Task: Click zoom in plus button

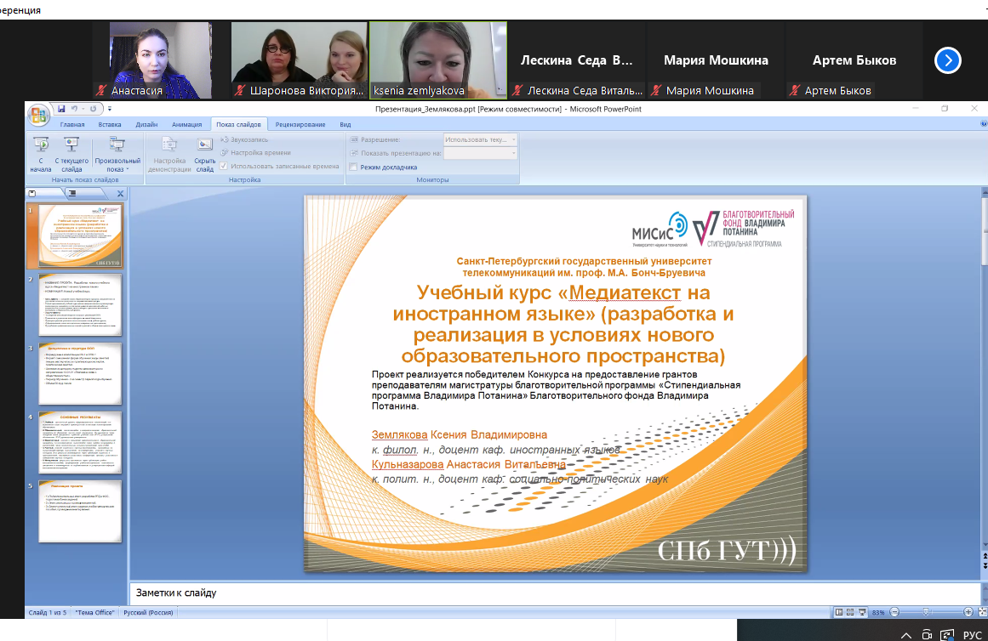Action: pyautogui.click(x=968, y=612)
